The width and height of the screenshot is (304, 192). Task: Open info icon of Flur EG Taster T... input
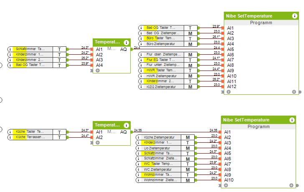(141, 60)
